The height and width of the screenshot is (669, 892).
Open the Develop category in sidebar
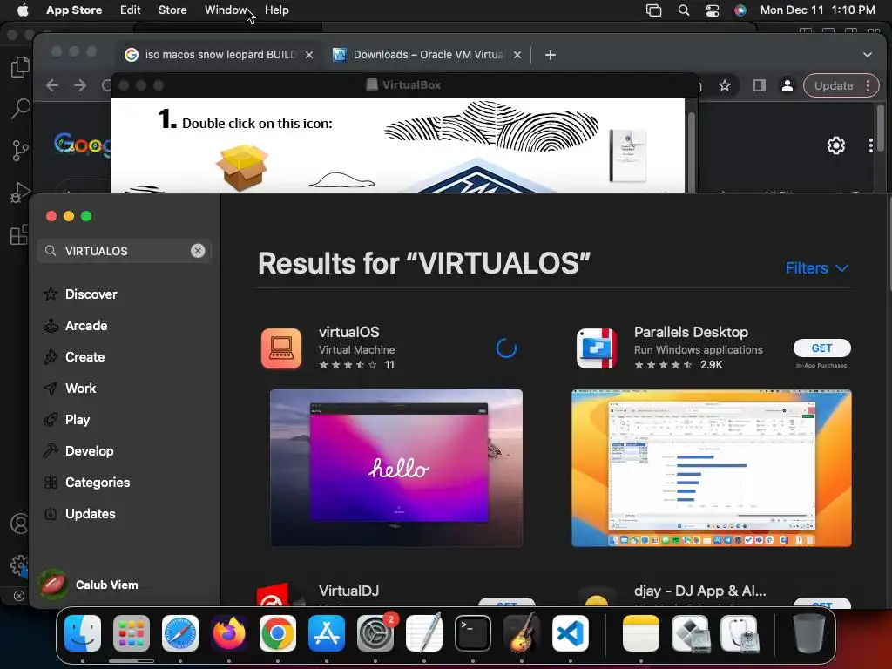[x=78, y=450]
